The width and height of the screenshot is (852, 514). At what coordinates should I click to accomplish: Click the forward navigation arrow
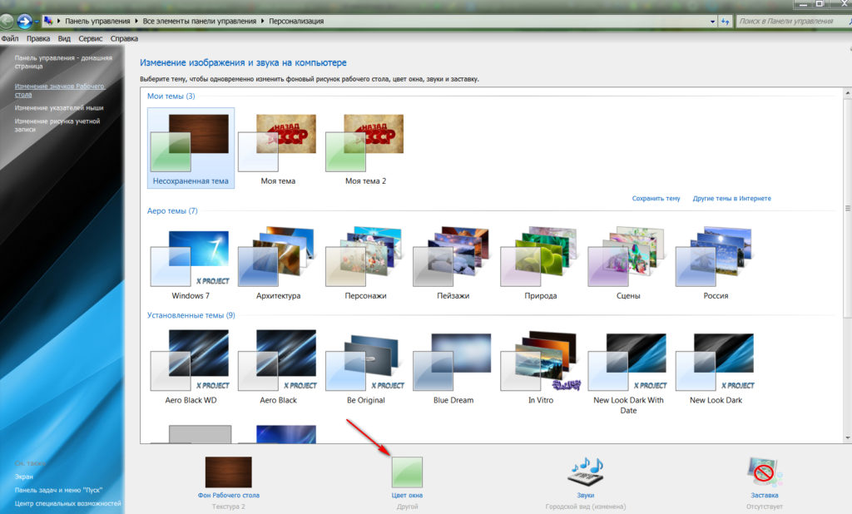pos(23,20)
